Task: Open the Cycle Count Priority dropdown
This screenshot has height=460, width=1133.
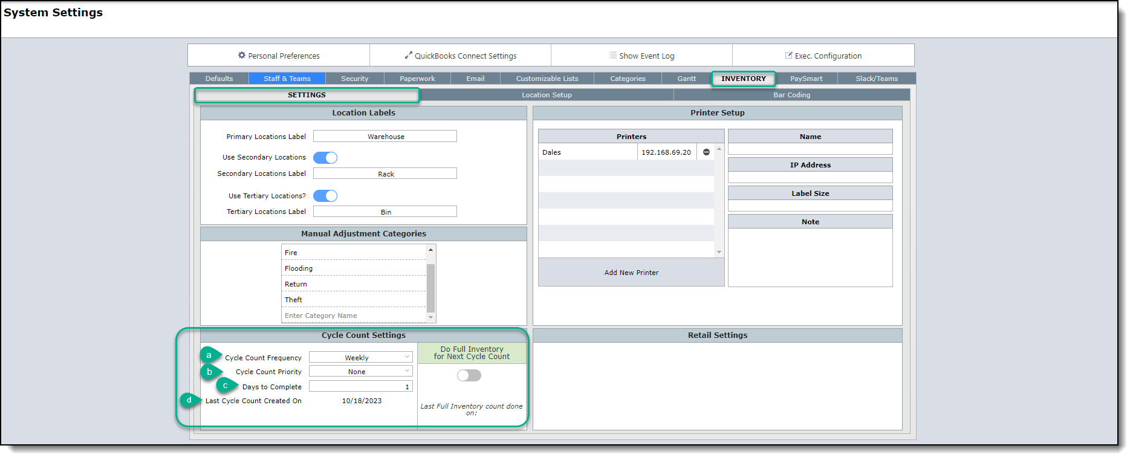Action: click(x=361, y=371)
